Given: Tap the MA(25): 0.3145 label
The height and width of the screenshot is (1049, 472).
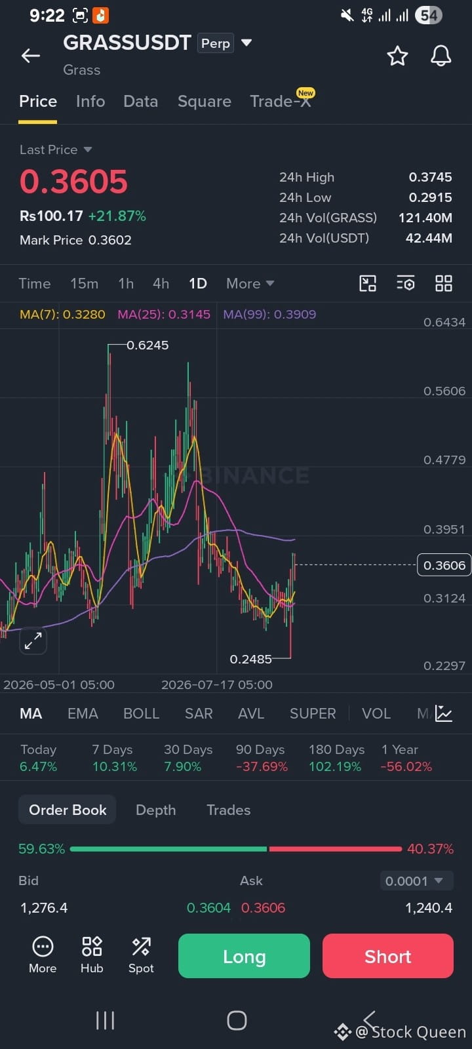Looking at the screenshot, I should 164,314.
